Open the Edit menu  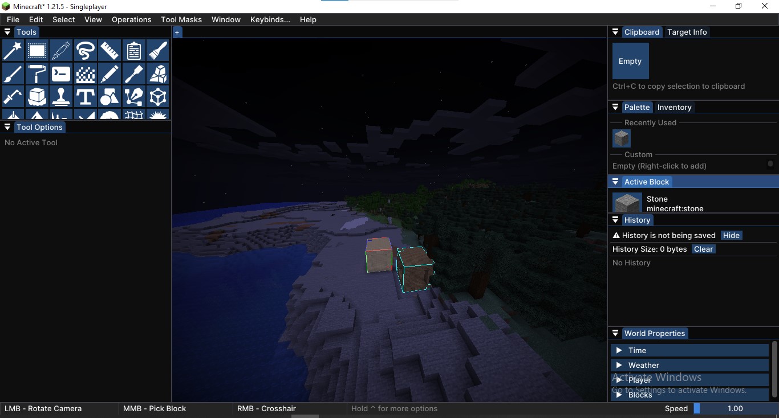pyautogui.click(x=36, y=19)
